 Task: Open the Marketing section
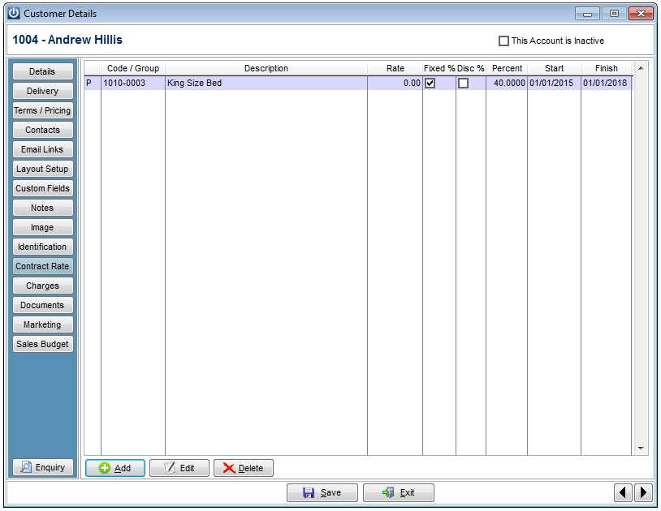coord(42,324)
